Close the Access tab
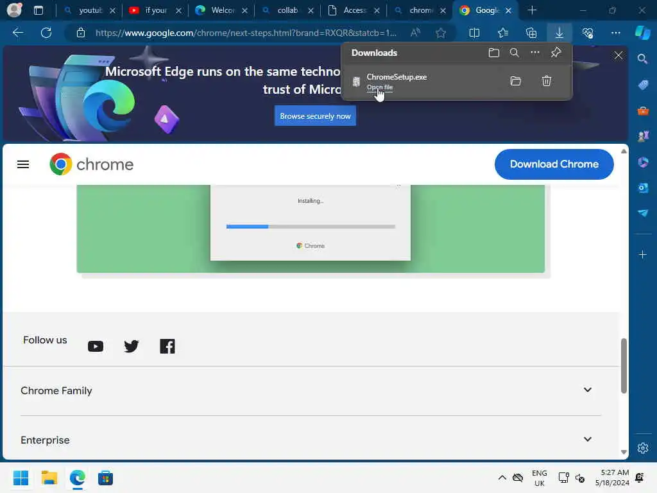The height and width of the screenshot is (493, 657). tap(377, 10)
